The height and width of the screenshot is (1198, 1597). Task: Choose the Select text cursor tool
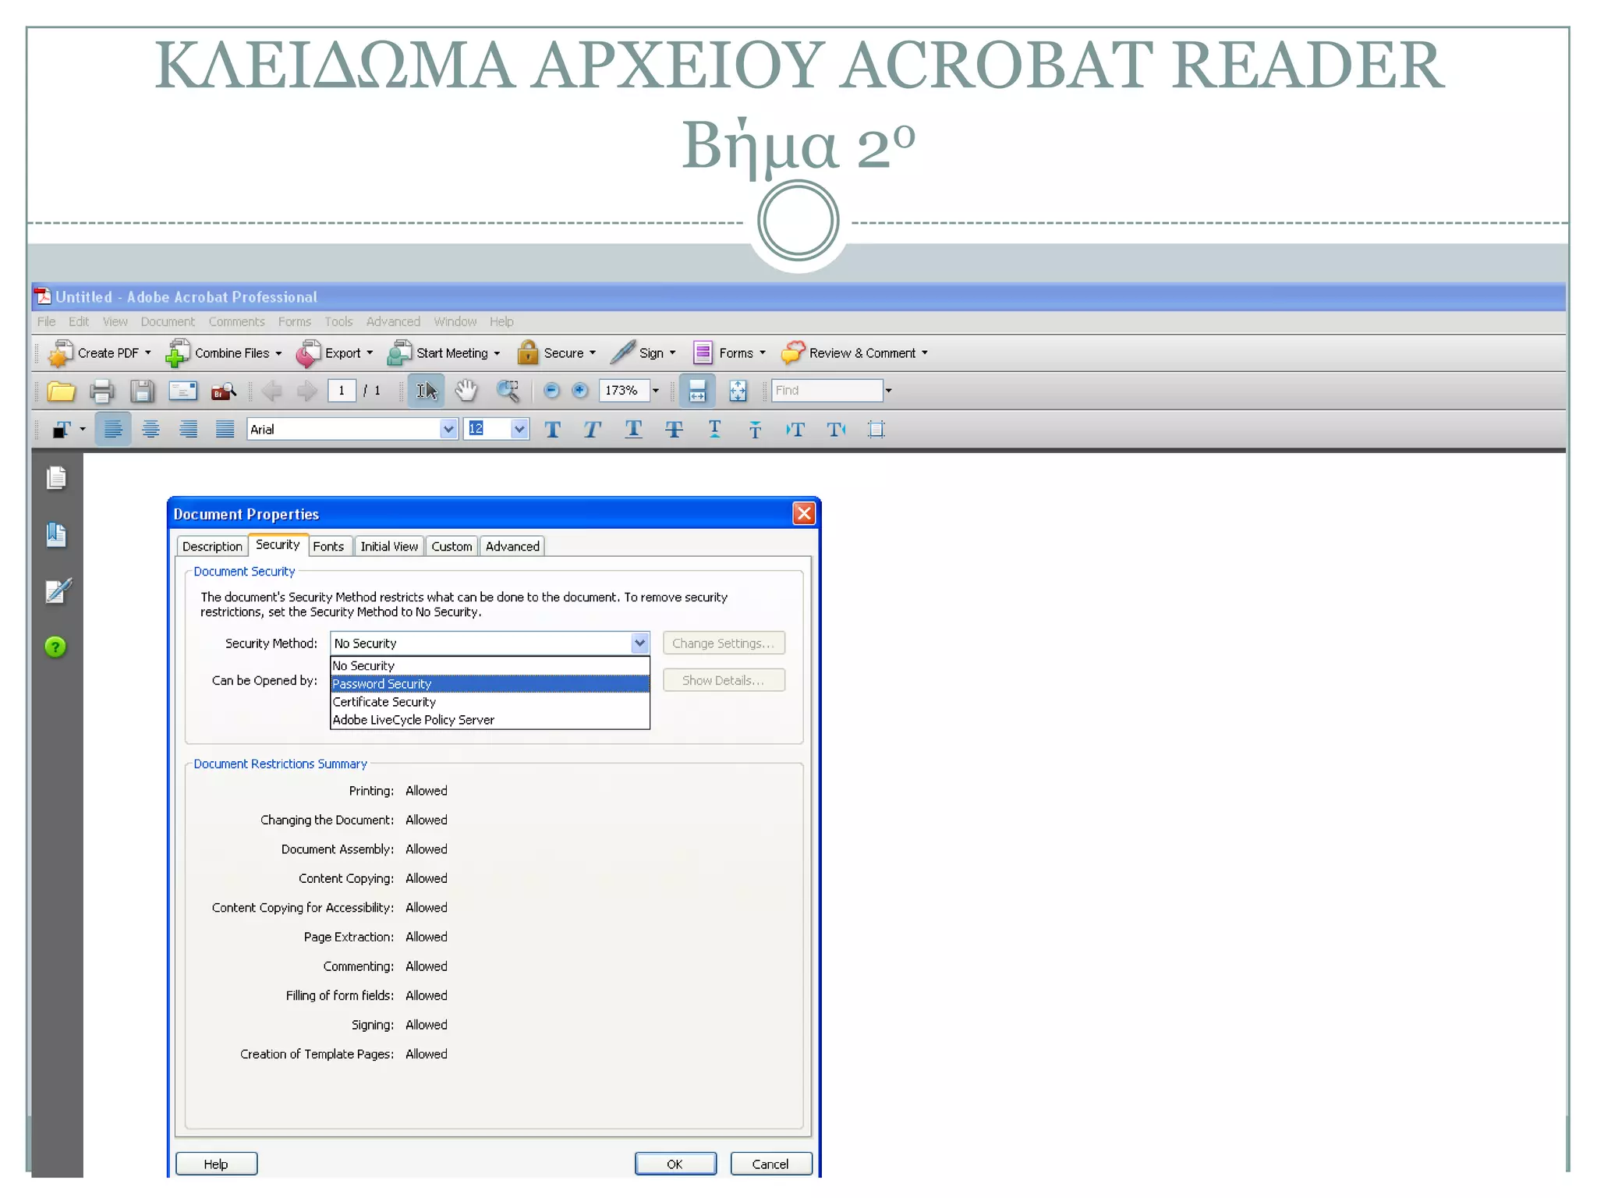click(x=427, y=391)
